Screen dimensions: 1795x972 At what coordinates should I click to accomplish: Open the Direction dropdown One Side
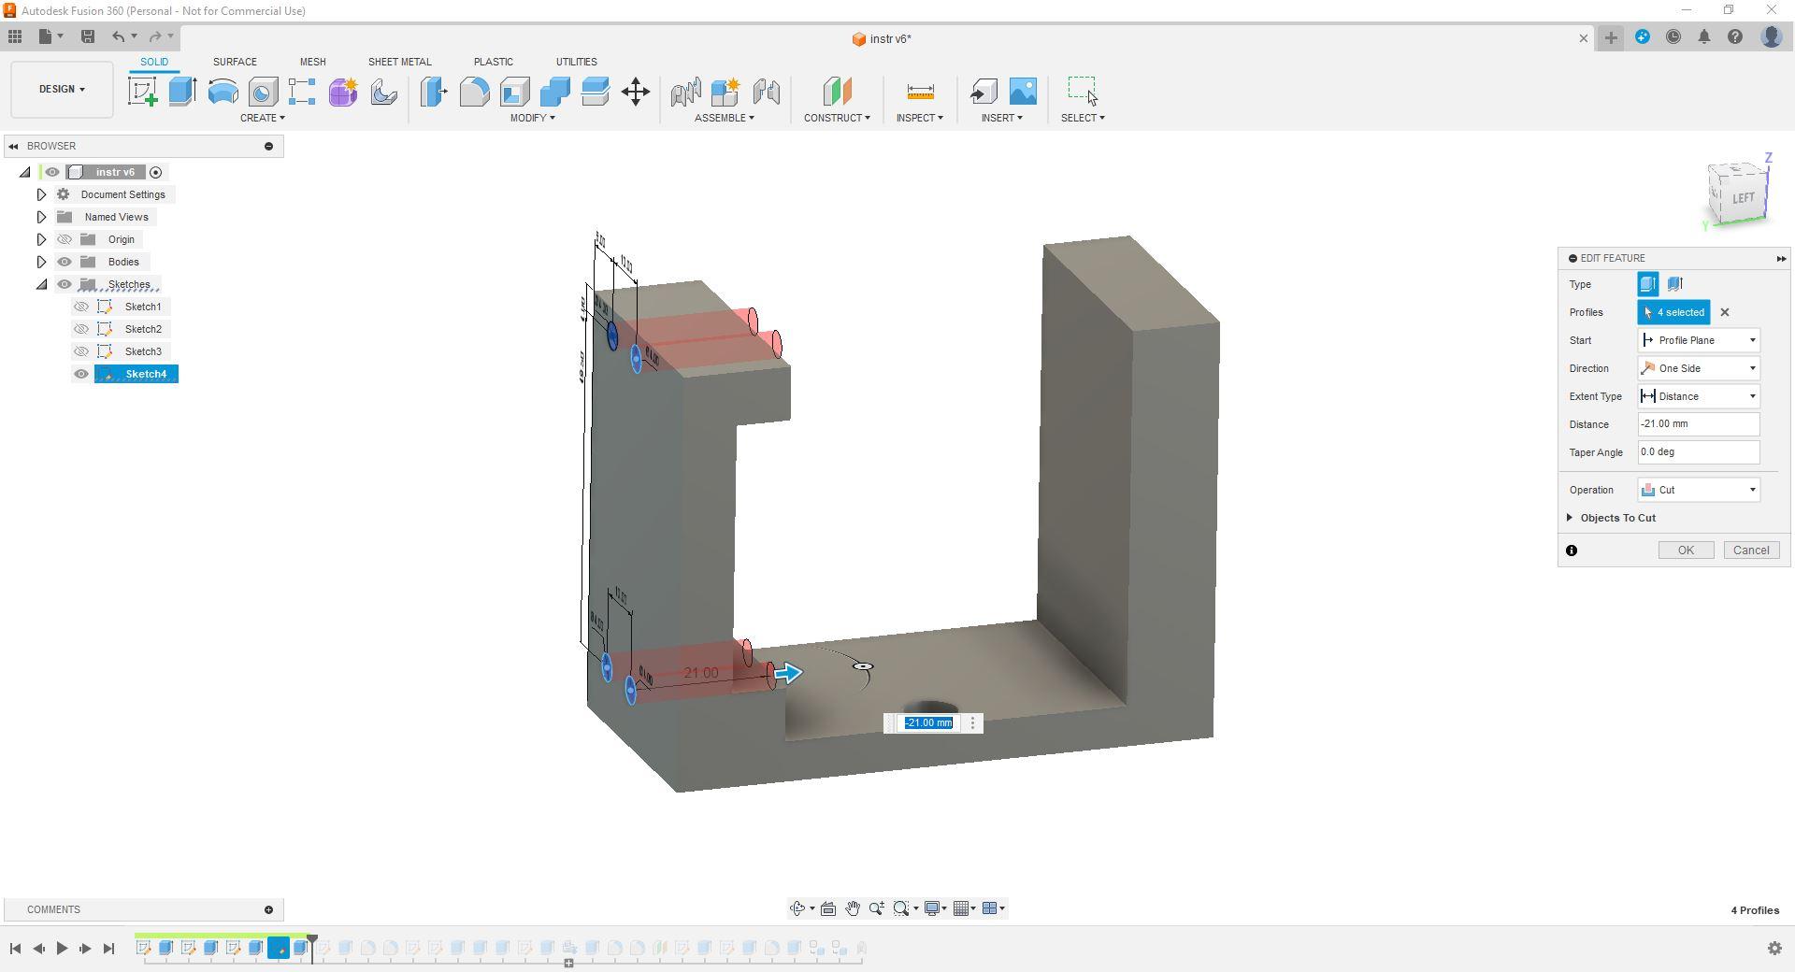point(1699,368)
